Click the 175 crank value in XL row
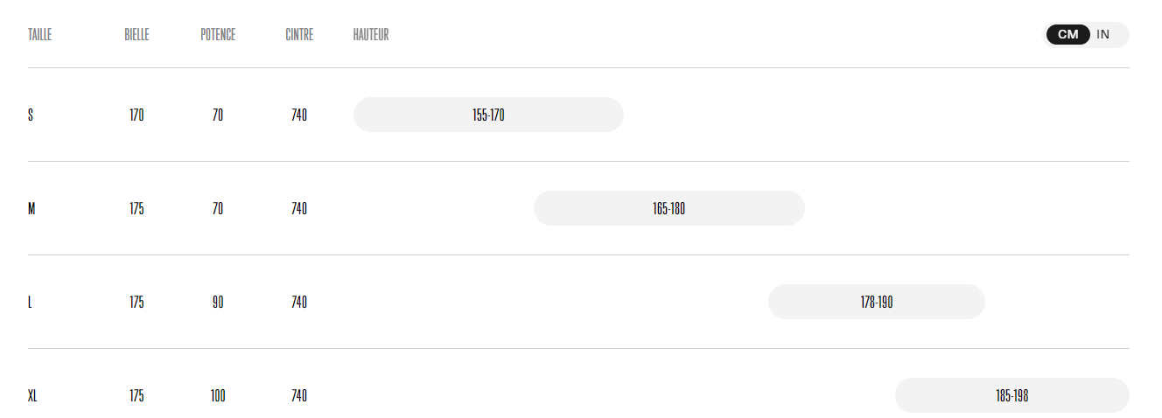 [136, 395]
